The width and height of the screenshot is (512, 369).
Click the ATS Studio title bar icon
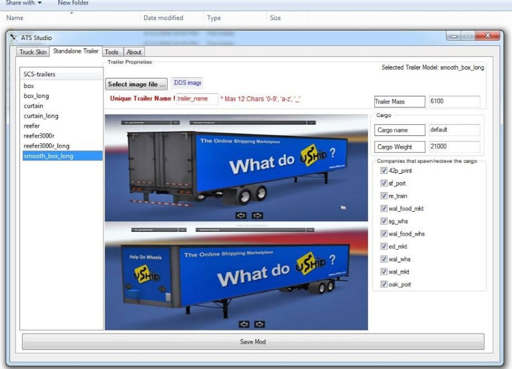(14, 38)
